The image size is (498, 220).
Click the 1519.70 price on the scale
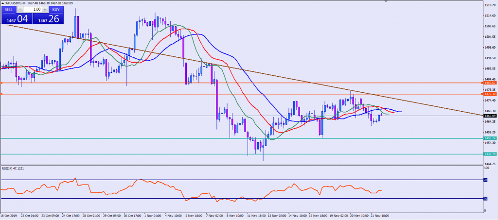[490, 5]
